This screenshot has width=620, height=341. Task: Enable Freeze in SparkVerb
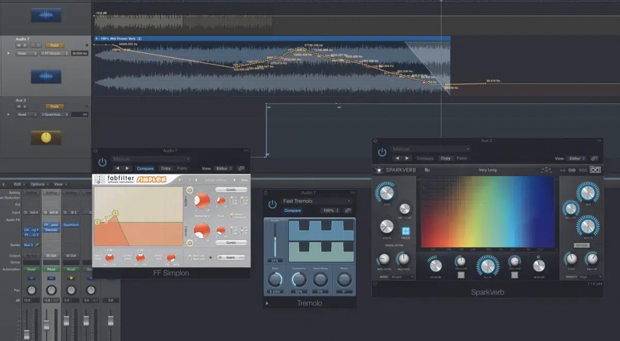pos(406,231)
